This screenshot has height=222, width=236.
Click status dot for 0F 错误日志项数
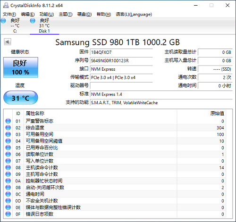(8, 214)
